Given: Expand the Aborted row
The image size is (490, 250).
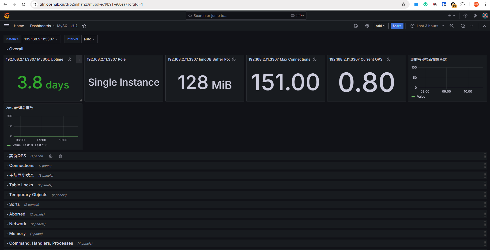Looking at the screenshot, I should point(16,214).
